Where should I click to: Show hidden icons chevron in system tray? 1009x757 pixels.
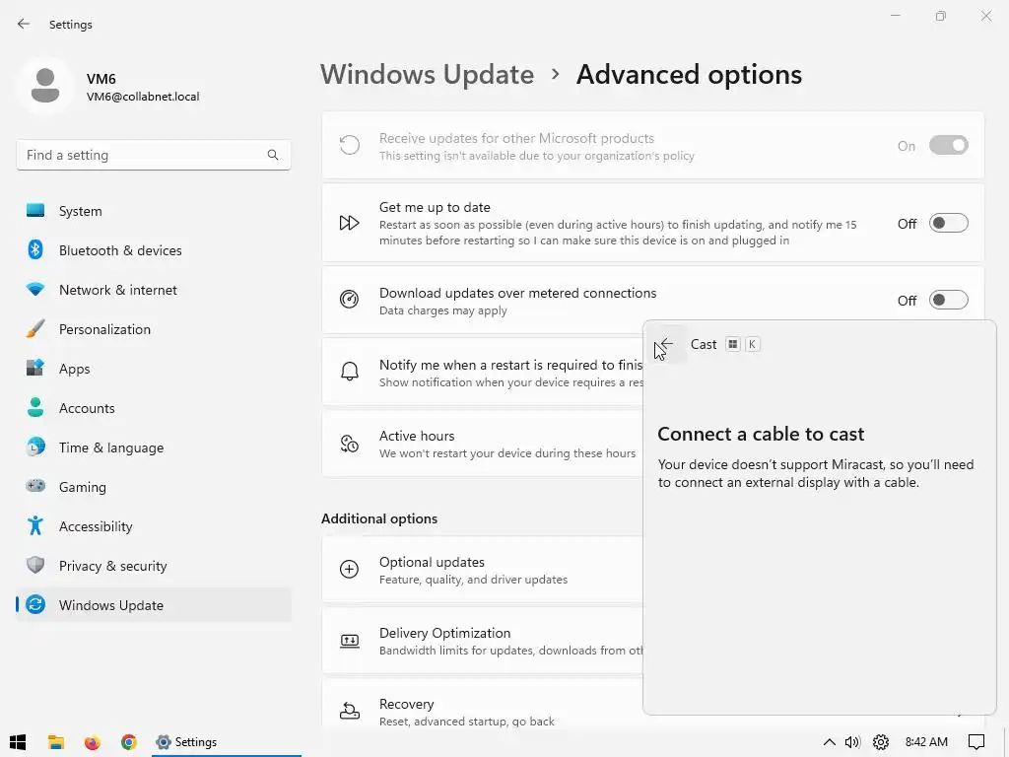click(x=830, y=741)
